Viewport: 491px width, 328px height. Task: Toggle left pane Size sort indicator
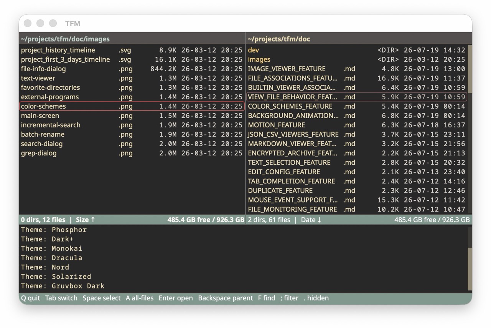coord(85,220)
